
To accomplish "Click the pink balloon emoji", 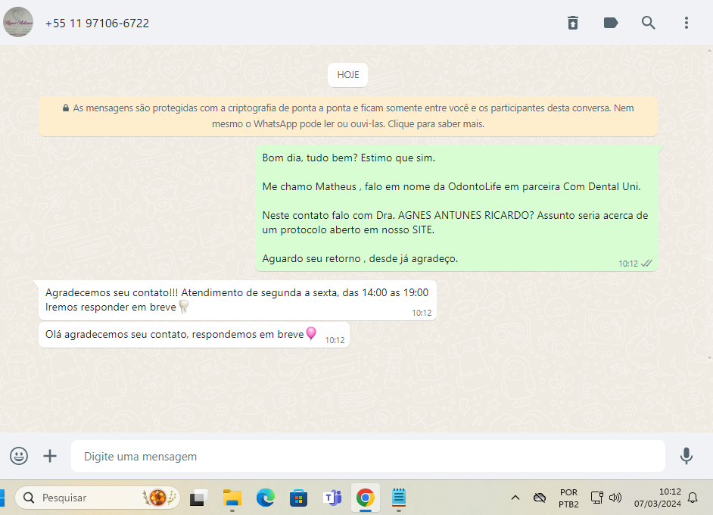I will (311, 334).
